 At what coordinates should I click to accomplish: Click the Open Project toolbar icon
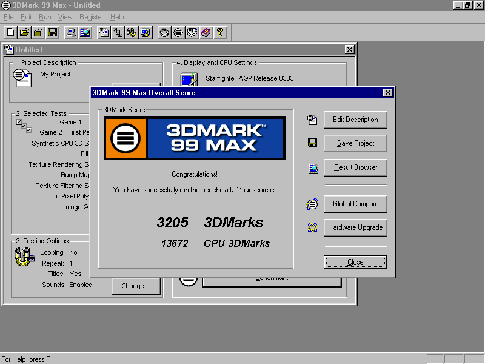(23, 32)
